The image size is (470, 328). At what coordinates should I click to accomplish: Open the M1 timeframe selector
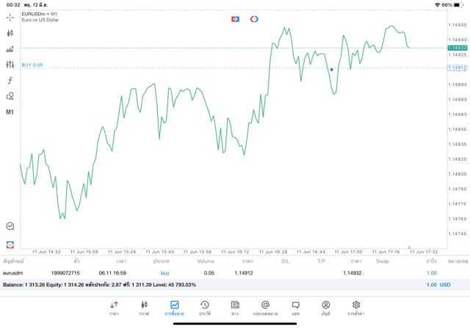point(10,112)
